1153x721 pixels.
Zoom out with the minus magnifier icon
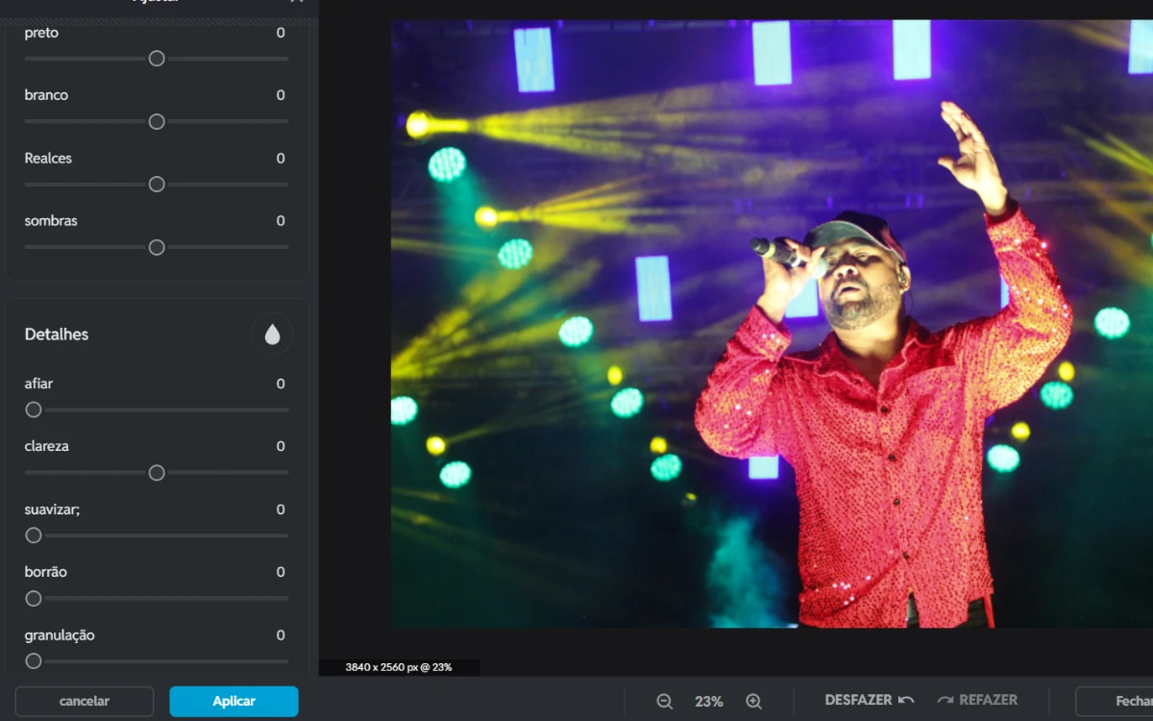pyautogui.click(x=664, y=702)
